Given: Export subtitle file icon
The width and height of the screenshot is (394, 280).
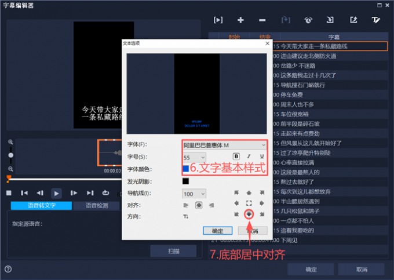Looking at the screenshot, I should coord(353,20).
